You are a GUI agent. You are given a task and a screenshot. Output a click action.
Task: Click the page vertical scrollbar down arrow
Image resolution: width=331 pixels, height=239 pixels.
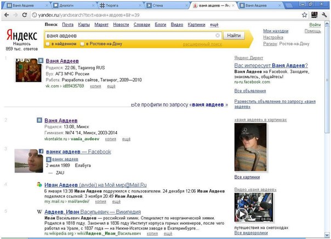click(327, 235)
